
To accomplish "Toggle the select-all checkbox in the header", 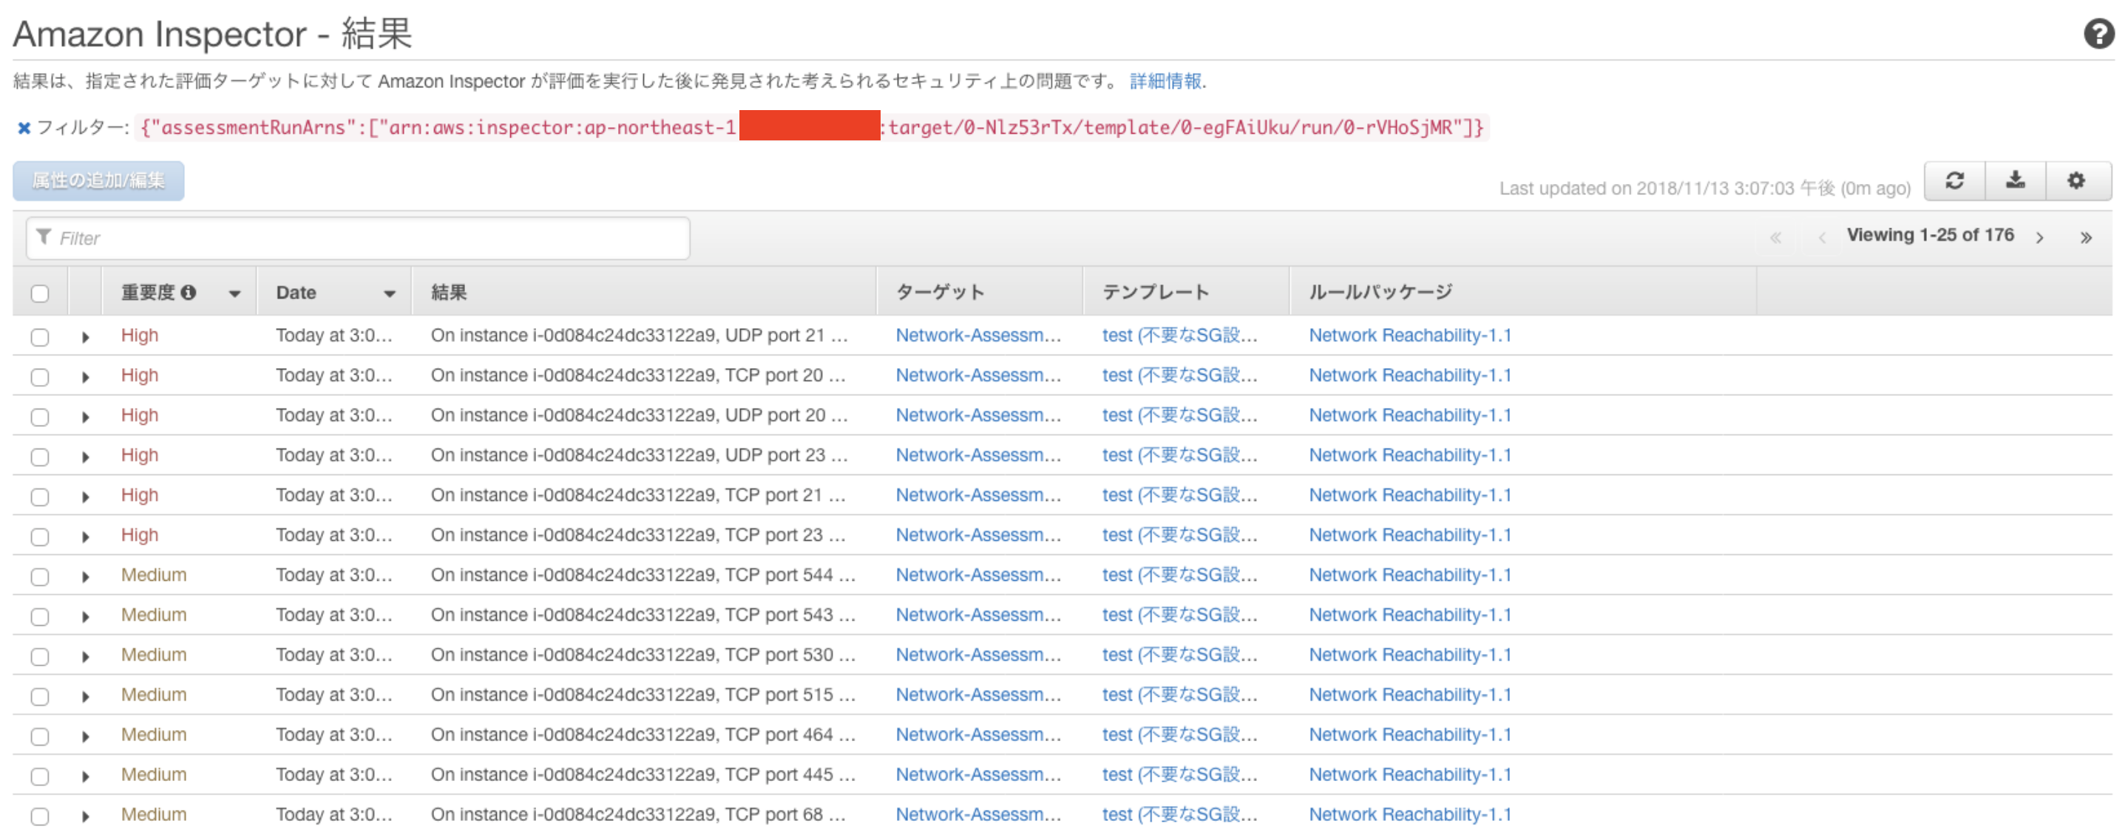I will pyautogui.click(x=40, y=294).
